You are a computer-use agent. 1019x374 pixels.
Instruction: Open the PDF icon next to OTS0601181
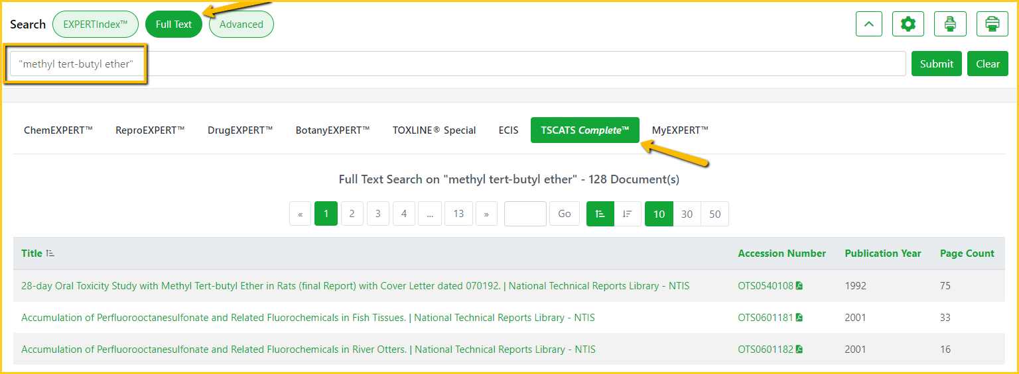tap(799, 318)
